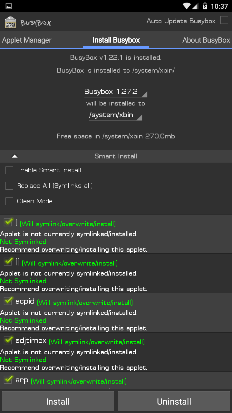Enable Clean Mode checkbox

click(x=9, y=201)
